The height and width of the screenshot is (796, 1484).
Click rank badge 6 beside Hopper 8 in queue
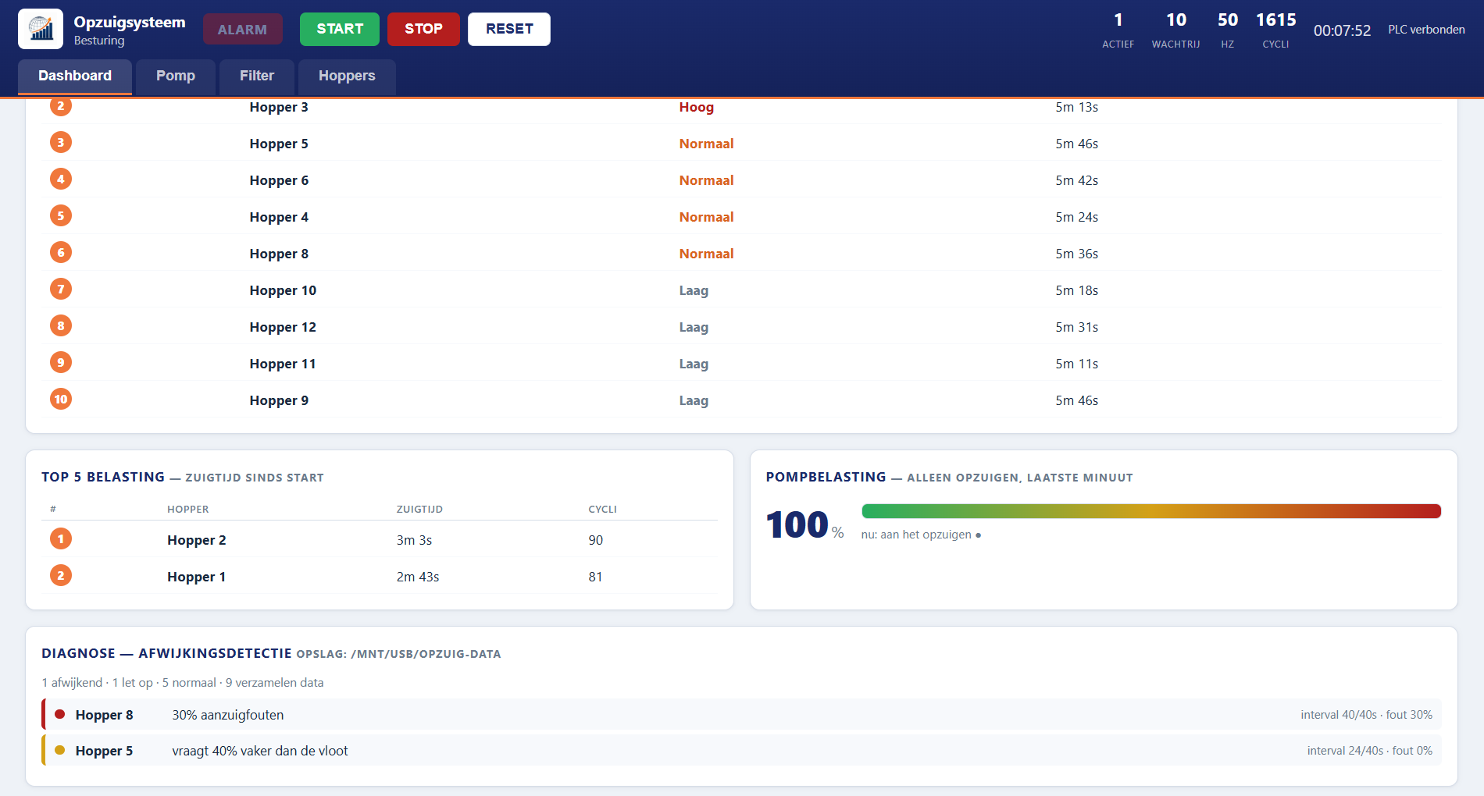click(61, 252)
